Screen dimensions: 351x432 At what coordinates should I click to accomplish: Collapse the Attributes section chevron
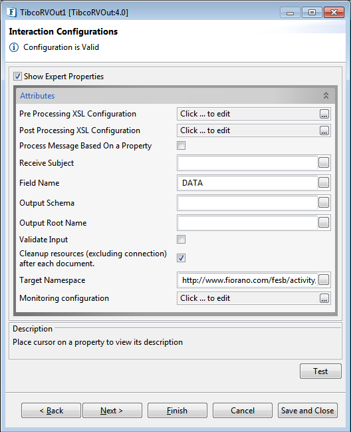(326, 96)
